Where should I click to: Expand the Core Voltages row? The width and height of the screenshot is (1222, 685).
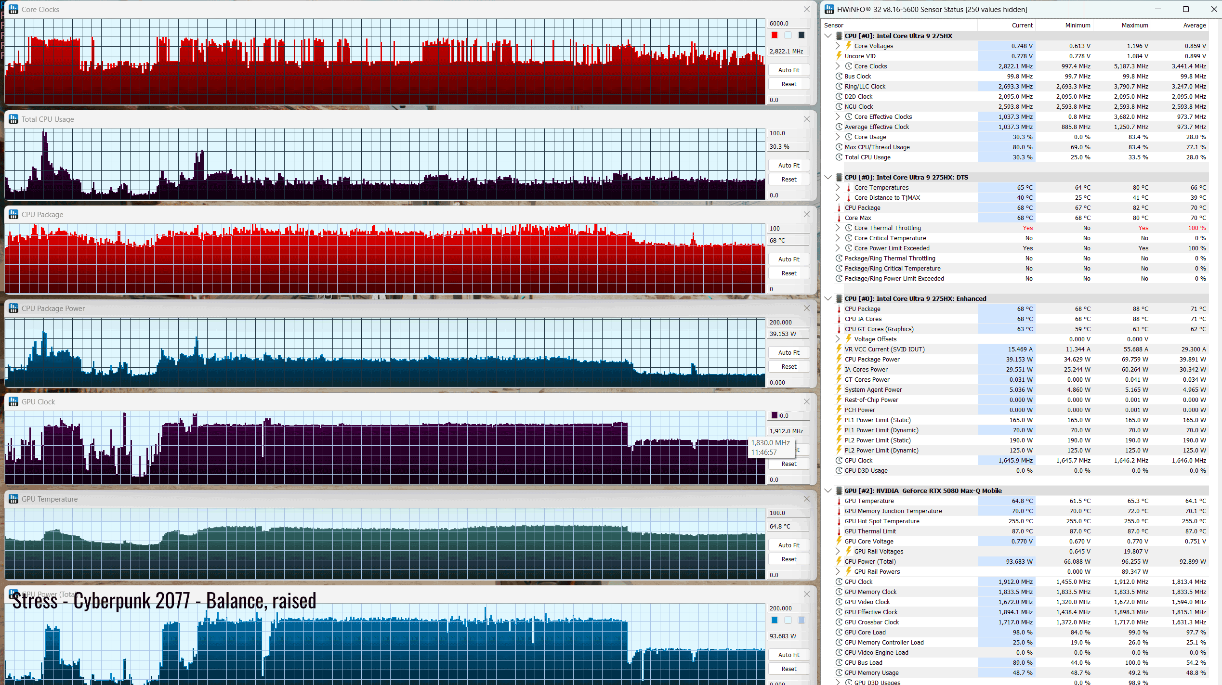point(838,46)
